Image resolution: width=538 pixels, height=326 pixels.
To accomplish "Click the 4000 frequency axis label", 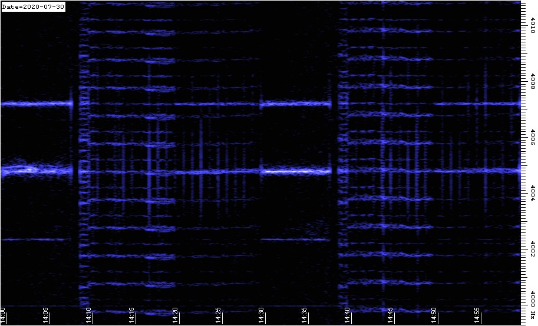I will click(x=533, y=300).
